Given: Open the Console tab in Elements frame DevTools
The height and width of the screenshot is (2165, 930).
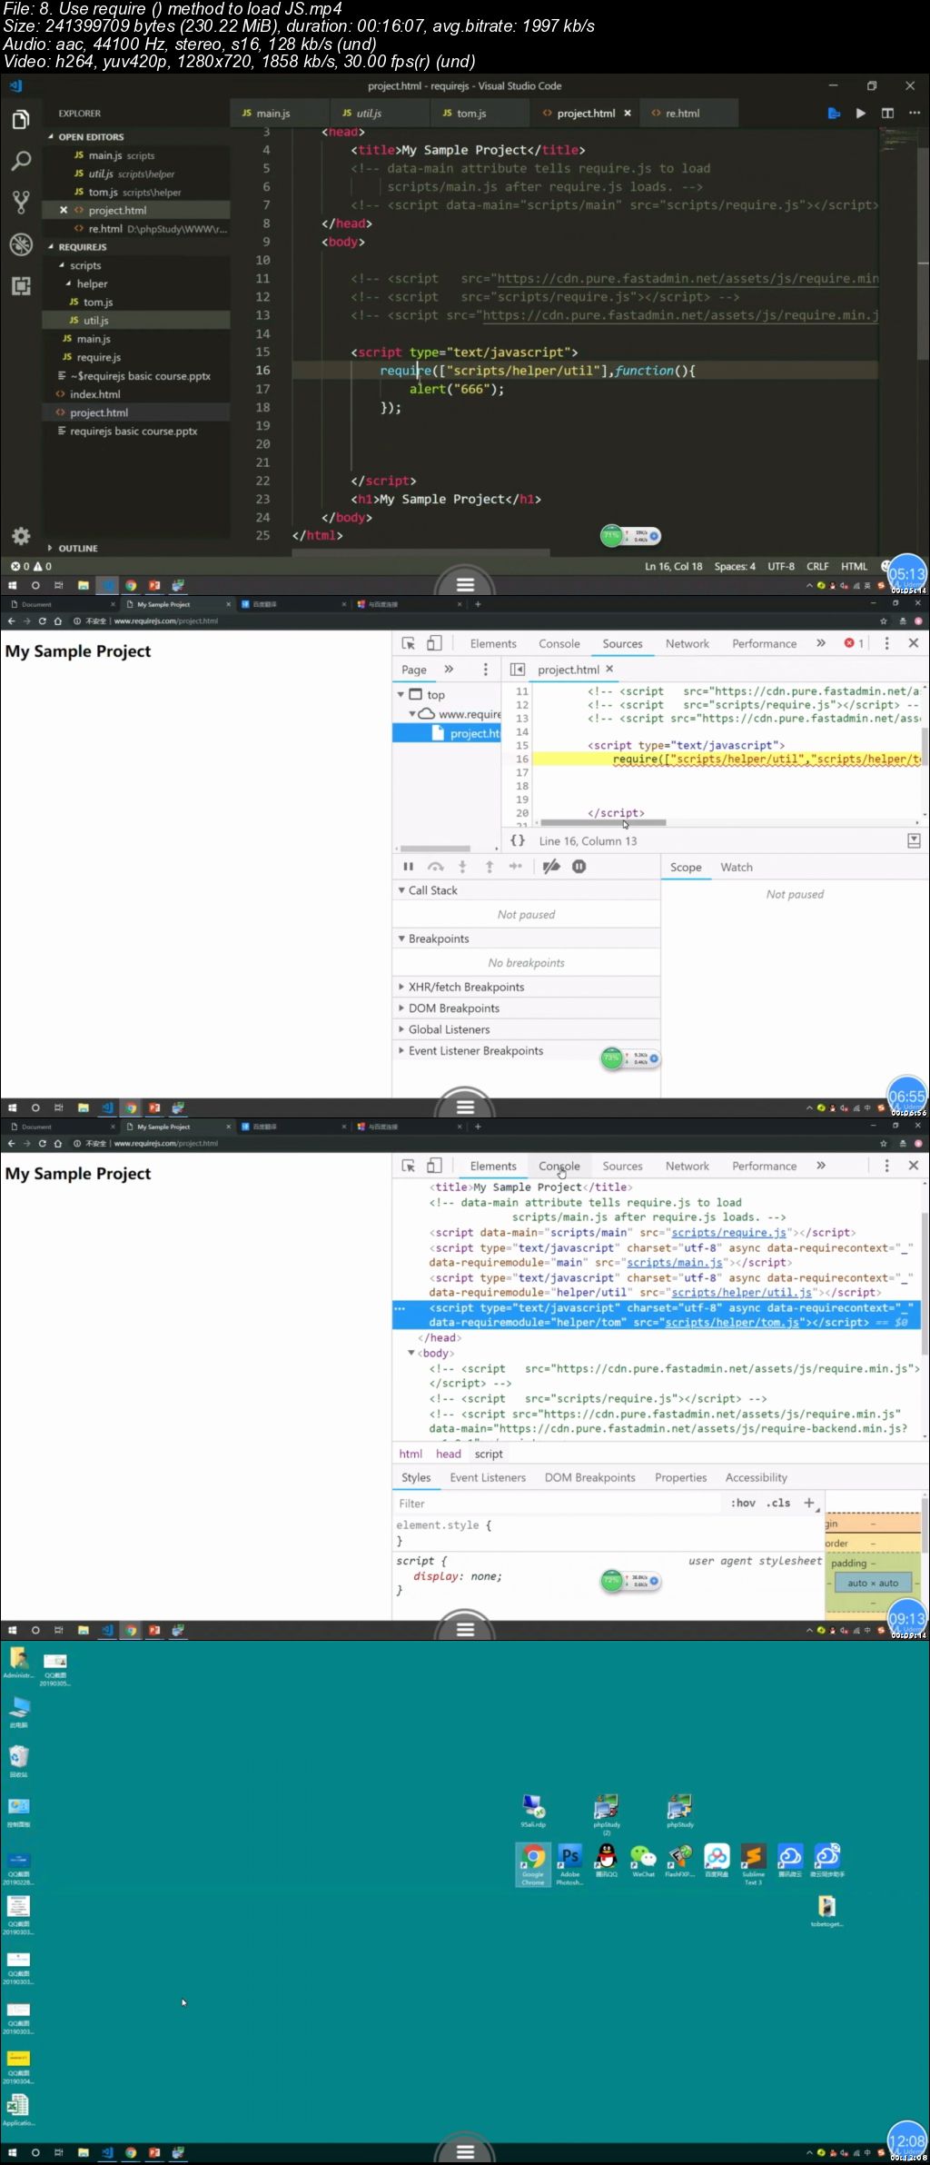Looking at the screenshot, I should (x=559, y=1166).
